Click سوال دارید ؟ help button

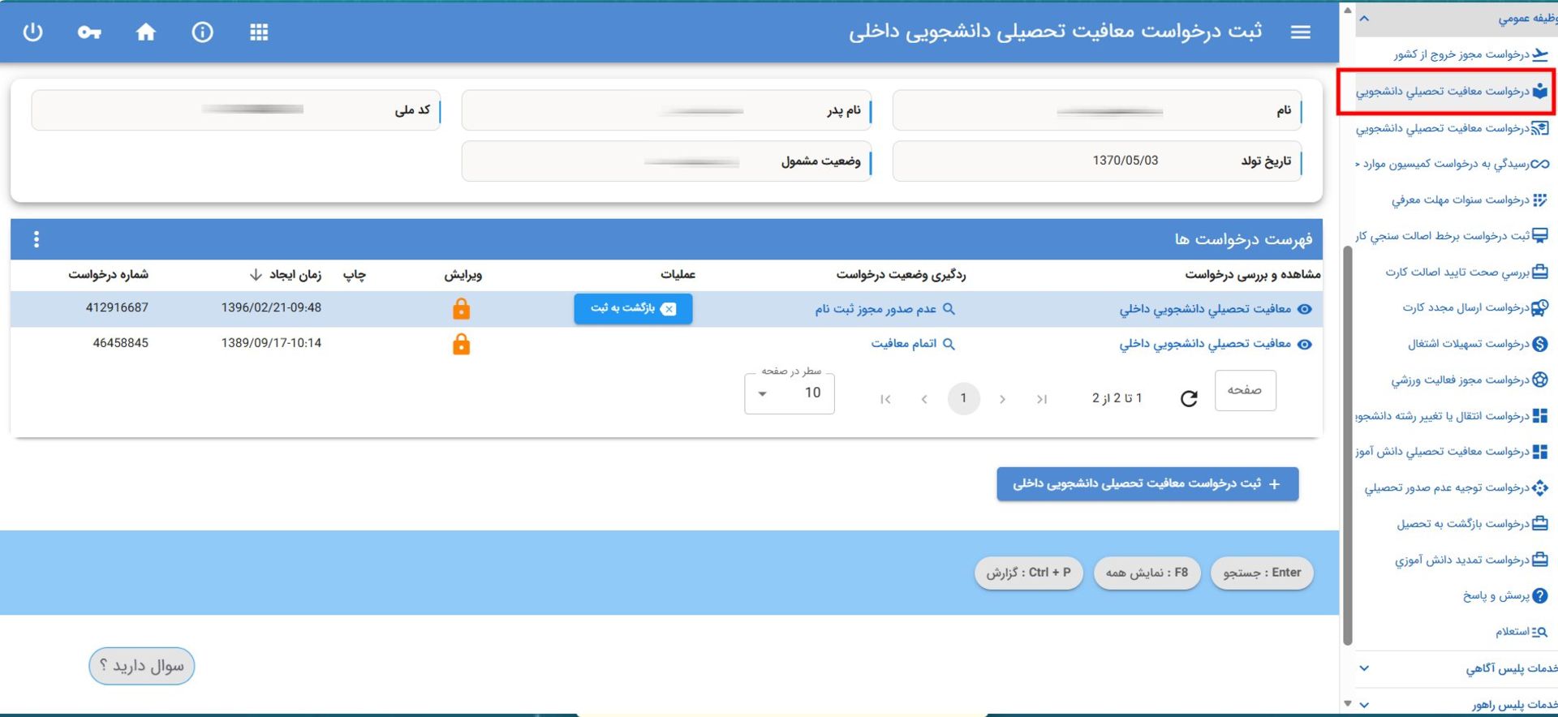(142, 666)
